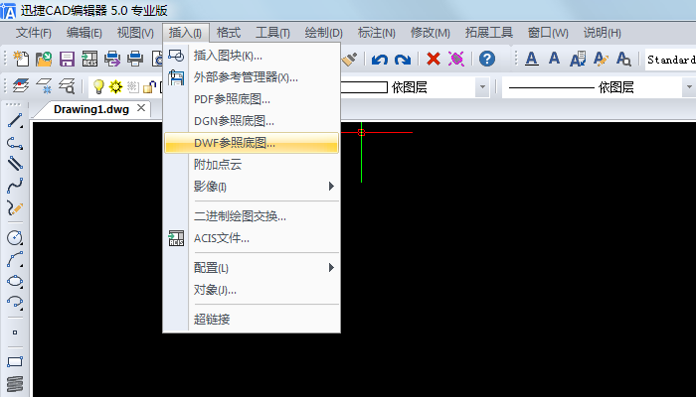Open the 编辑(E) menu
The height and width of the screenshot is (397, 696).
tap(85, 33)
